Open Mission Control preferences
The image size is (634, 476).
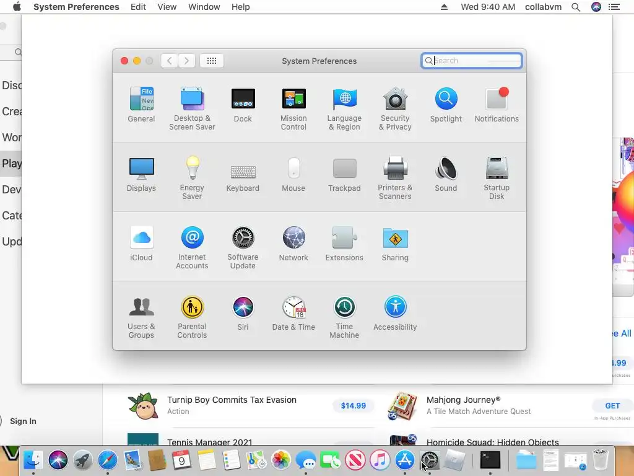[293, 108]
